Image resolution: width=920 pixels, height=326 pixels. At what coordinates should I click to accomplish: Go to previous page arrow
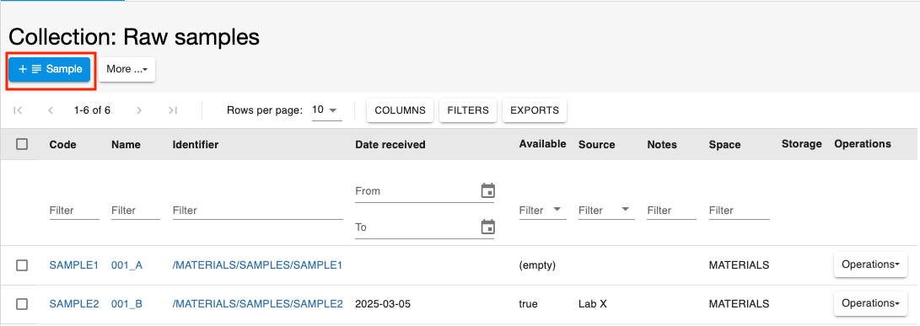(51, 110)
